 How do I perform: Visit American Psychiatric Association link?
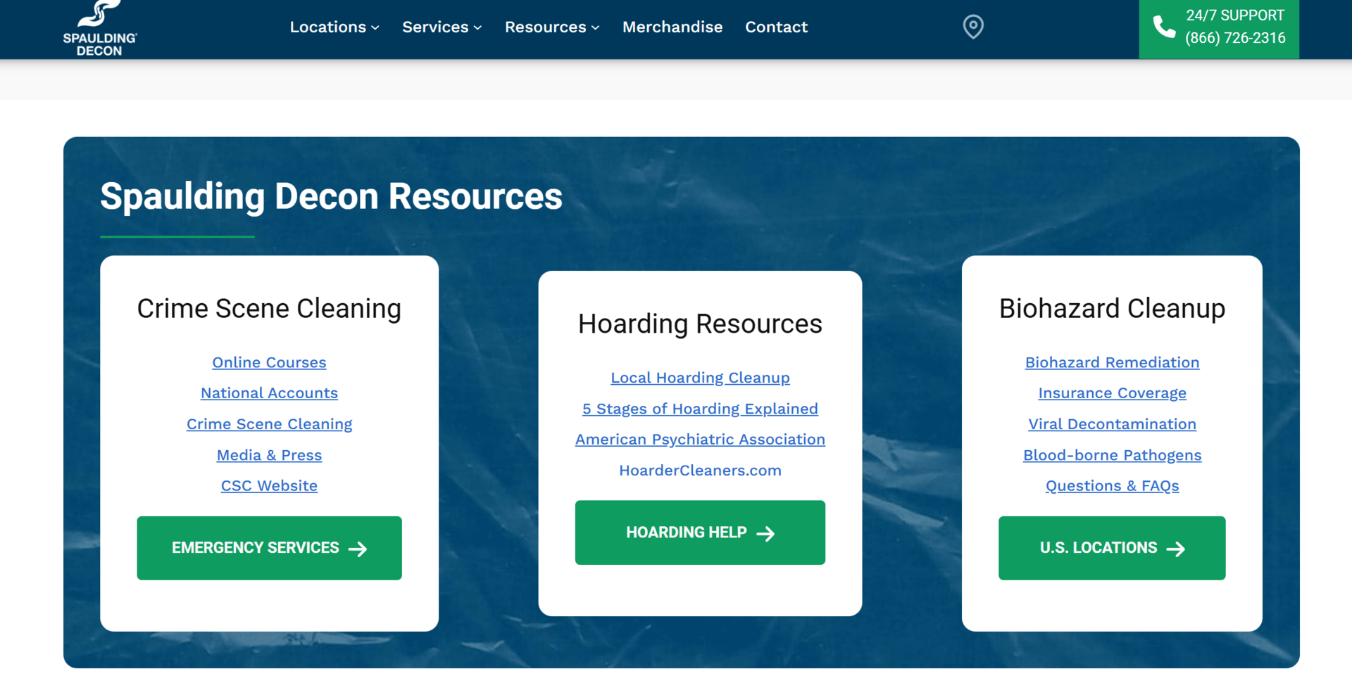pyautogui.click(x=700, y=440)
